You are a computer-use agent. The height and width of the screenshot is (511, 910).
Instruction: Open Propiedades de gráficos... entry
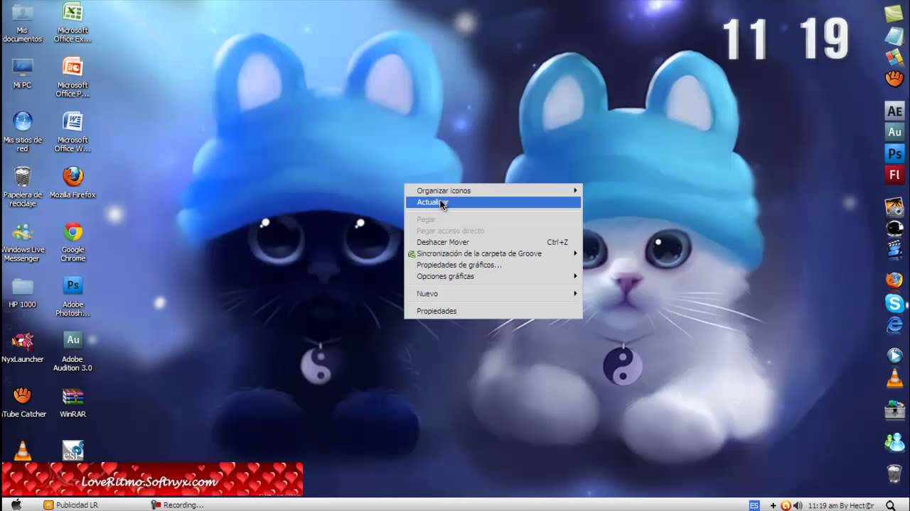tap(493, 265)
